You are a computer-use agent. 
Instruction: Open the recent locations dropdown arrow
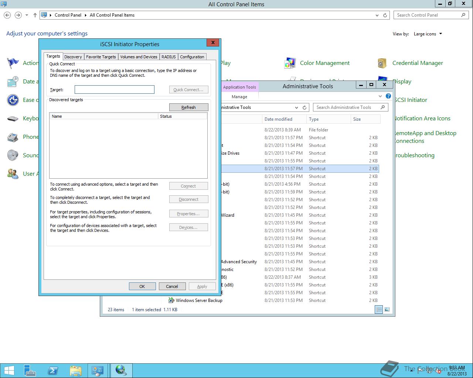pos(27,15)
